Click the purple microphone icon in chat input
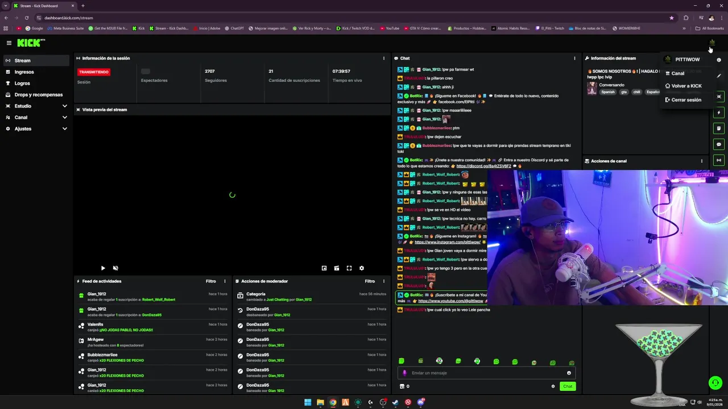 405,373
